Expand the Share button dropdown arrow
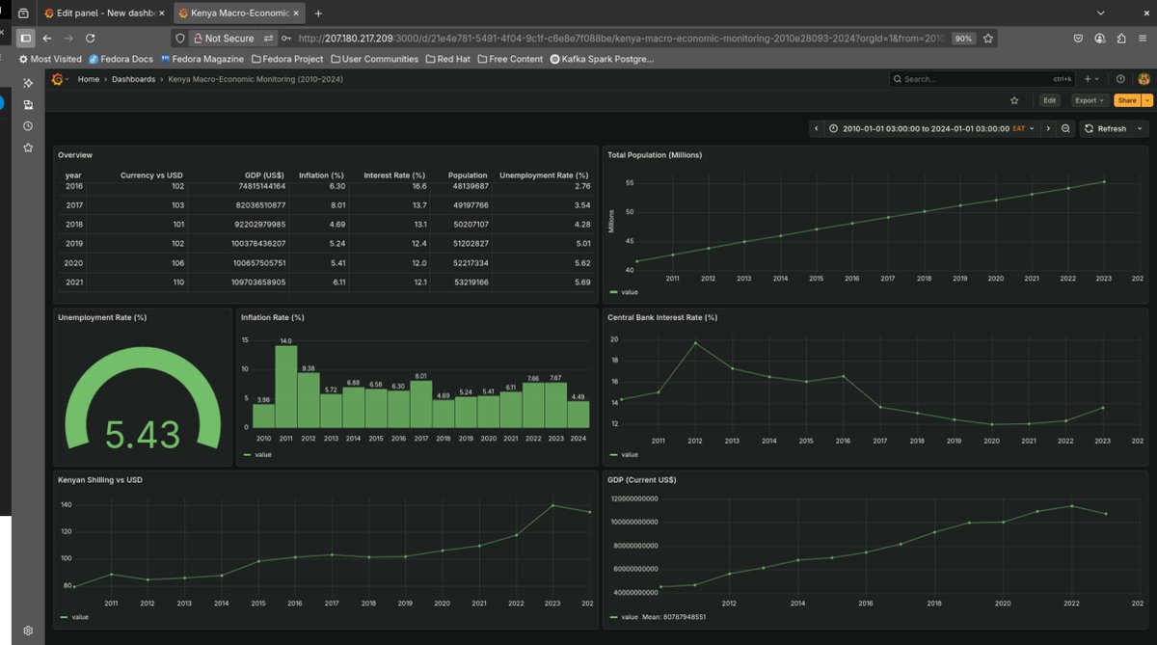Screen dimensions: 1157x645 (x=1146, y=100)
